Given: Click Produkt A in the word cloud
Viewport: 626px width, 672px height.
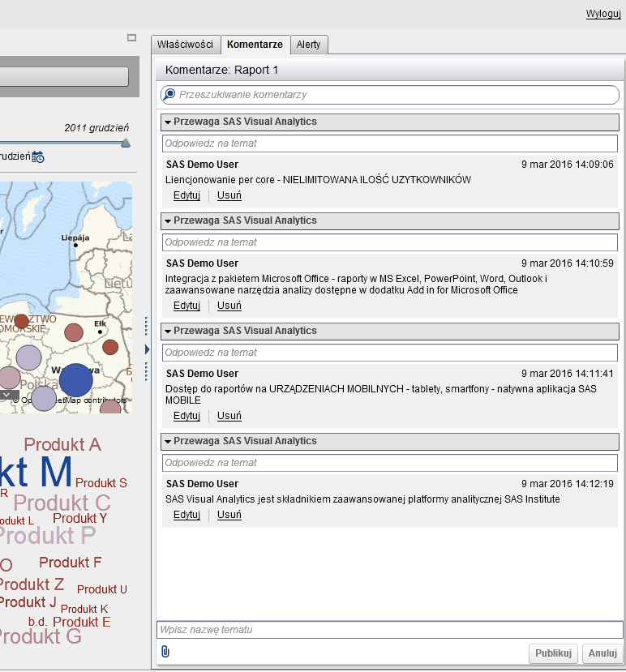Looking at the screenshot, I should click(62, 445).
